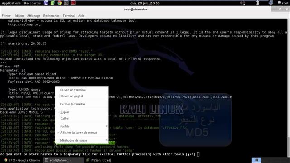Launch Google Chrome from top panel
The image size is (290, 163).
pyautogui.click(x=59, y=3)
